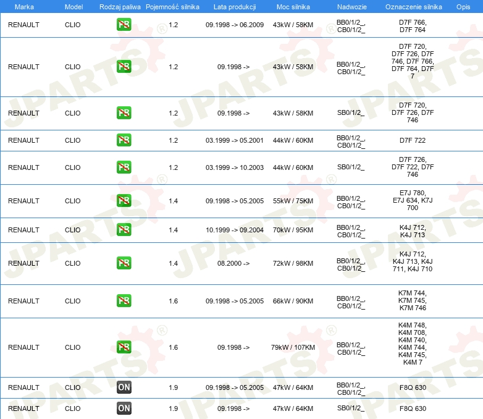483x419 pixels.
Task: Click the production dates 10.1999 -> 09.2004
Action: pyautogui.click(x=234, y=230)
